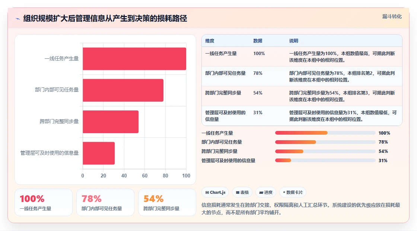Click the lightning icon beside the title

[18, 19]
